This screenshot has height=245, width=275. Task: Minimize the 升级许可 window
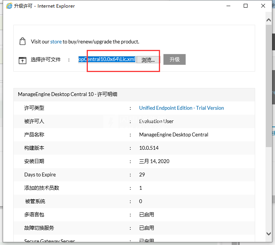point(228,6)
